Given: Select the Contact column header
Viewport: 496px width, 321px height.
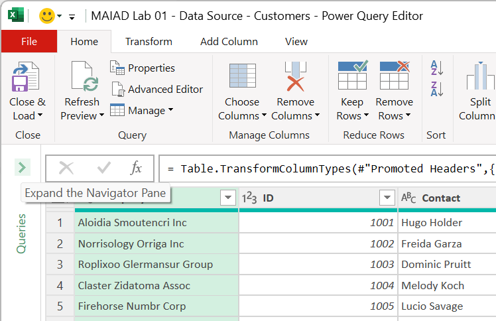Looking at the screenshot, I should click(447, 198).
